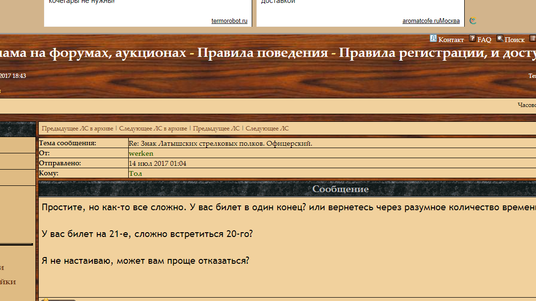
Task: Click Тема сообщения label
Action: [x=67, y=143]
